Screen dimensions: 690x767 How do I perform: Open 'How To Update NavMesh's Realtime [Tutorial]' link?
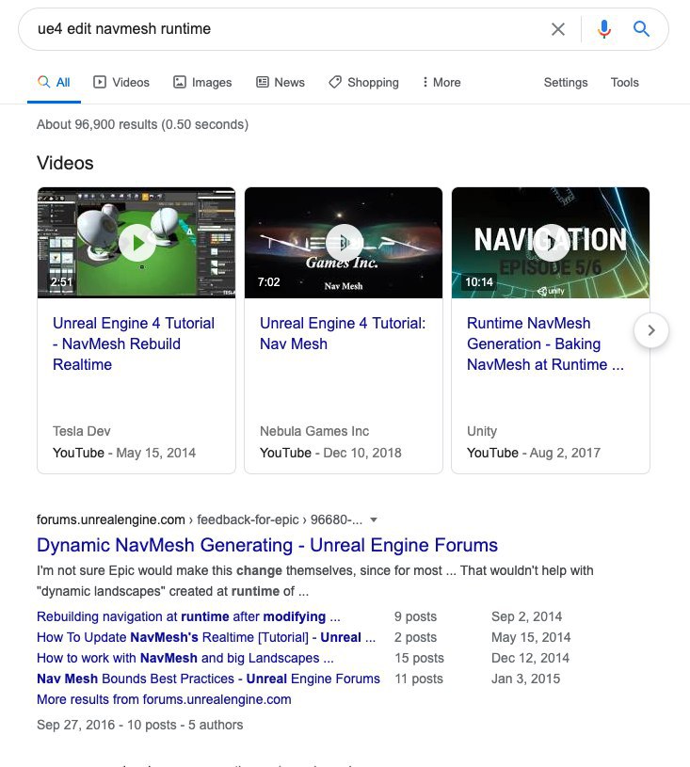coord(206,637)
